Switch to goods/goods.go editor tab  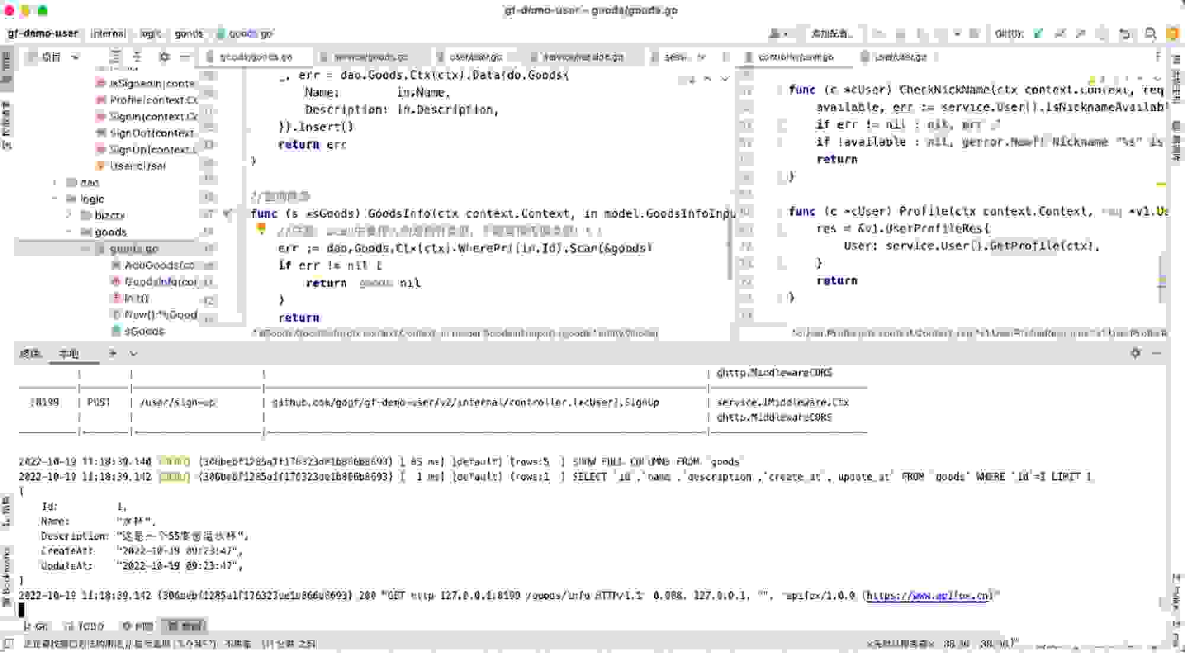tap(255, 57)
